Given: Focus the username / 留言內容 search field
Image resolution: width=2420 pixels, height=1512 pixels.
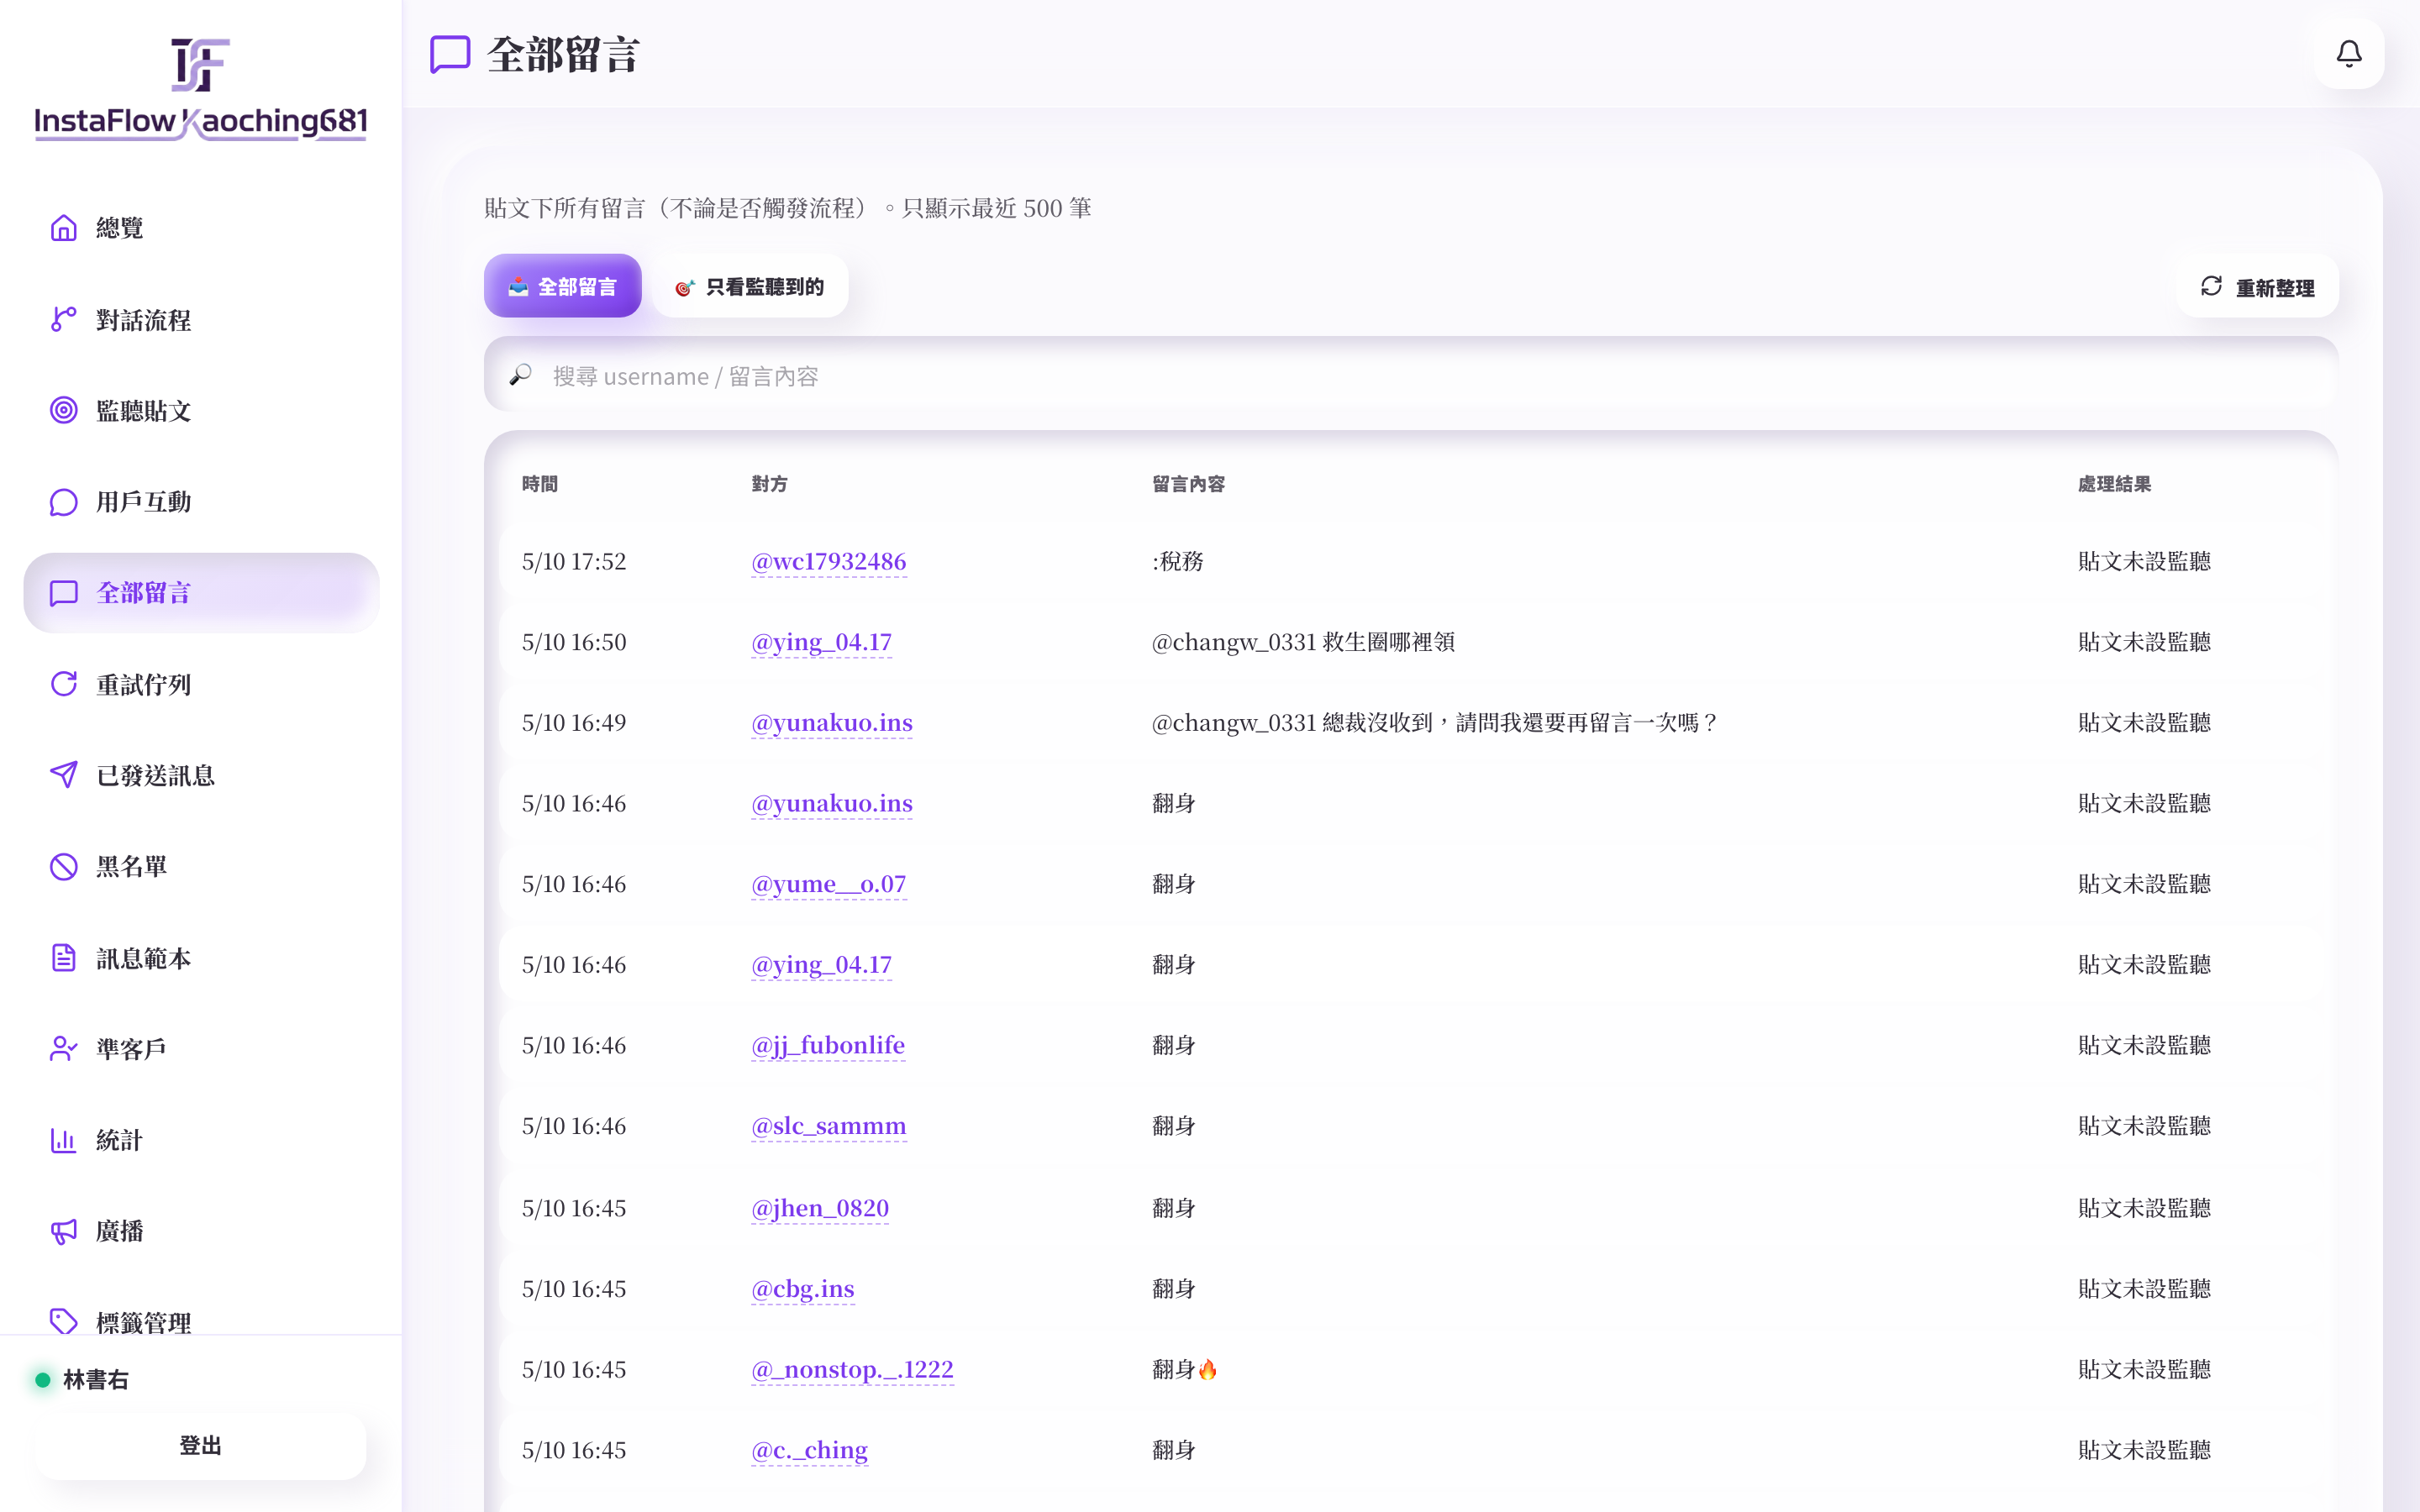Looking at the screenshot, I should pyautogui.click(x=1411, y=375).
